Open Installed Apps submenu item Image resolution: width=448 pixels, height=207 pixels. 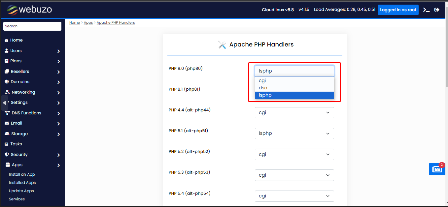point(22,183)
